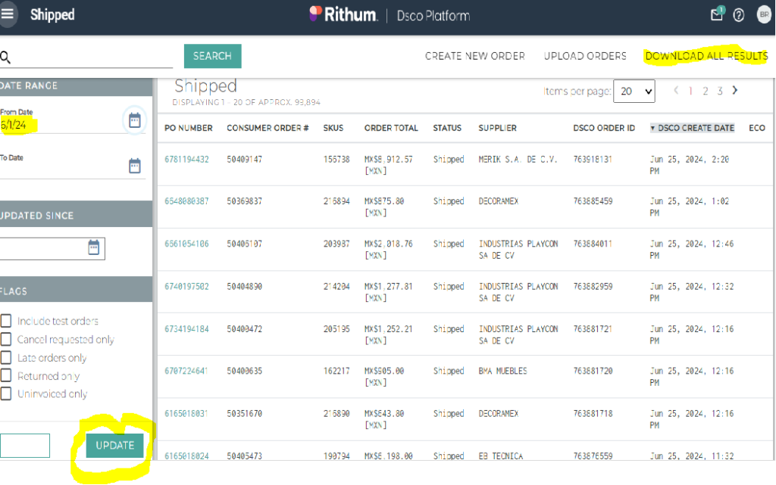This screenshot has width=776, height=485.
Task: Click the Status column header
Action: point(447,128)
